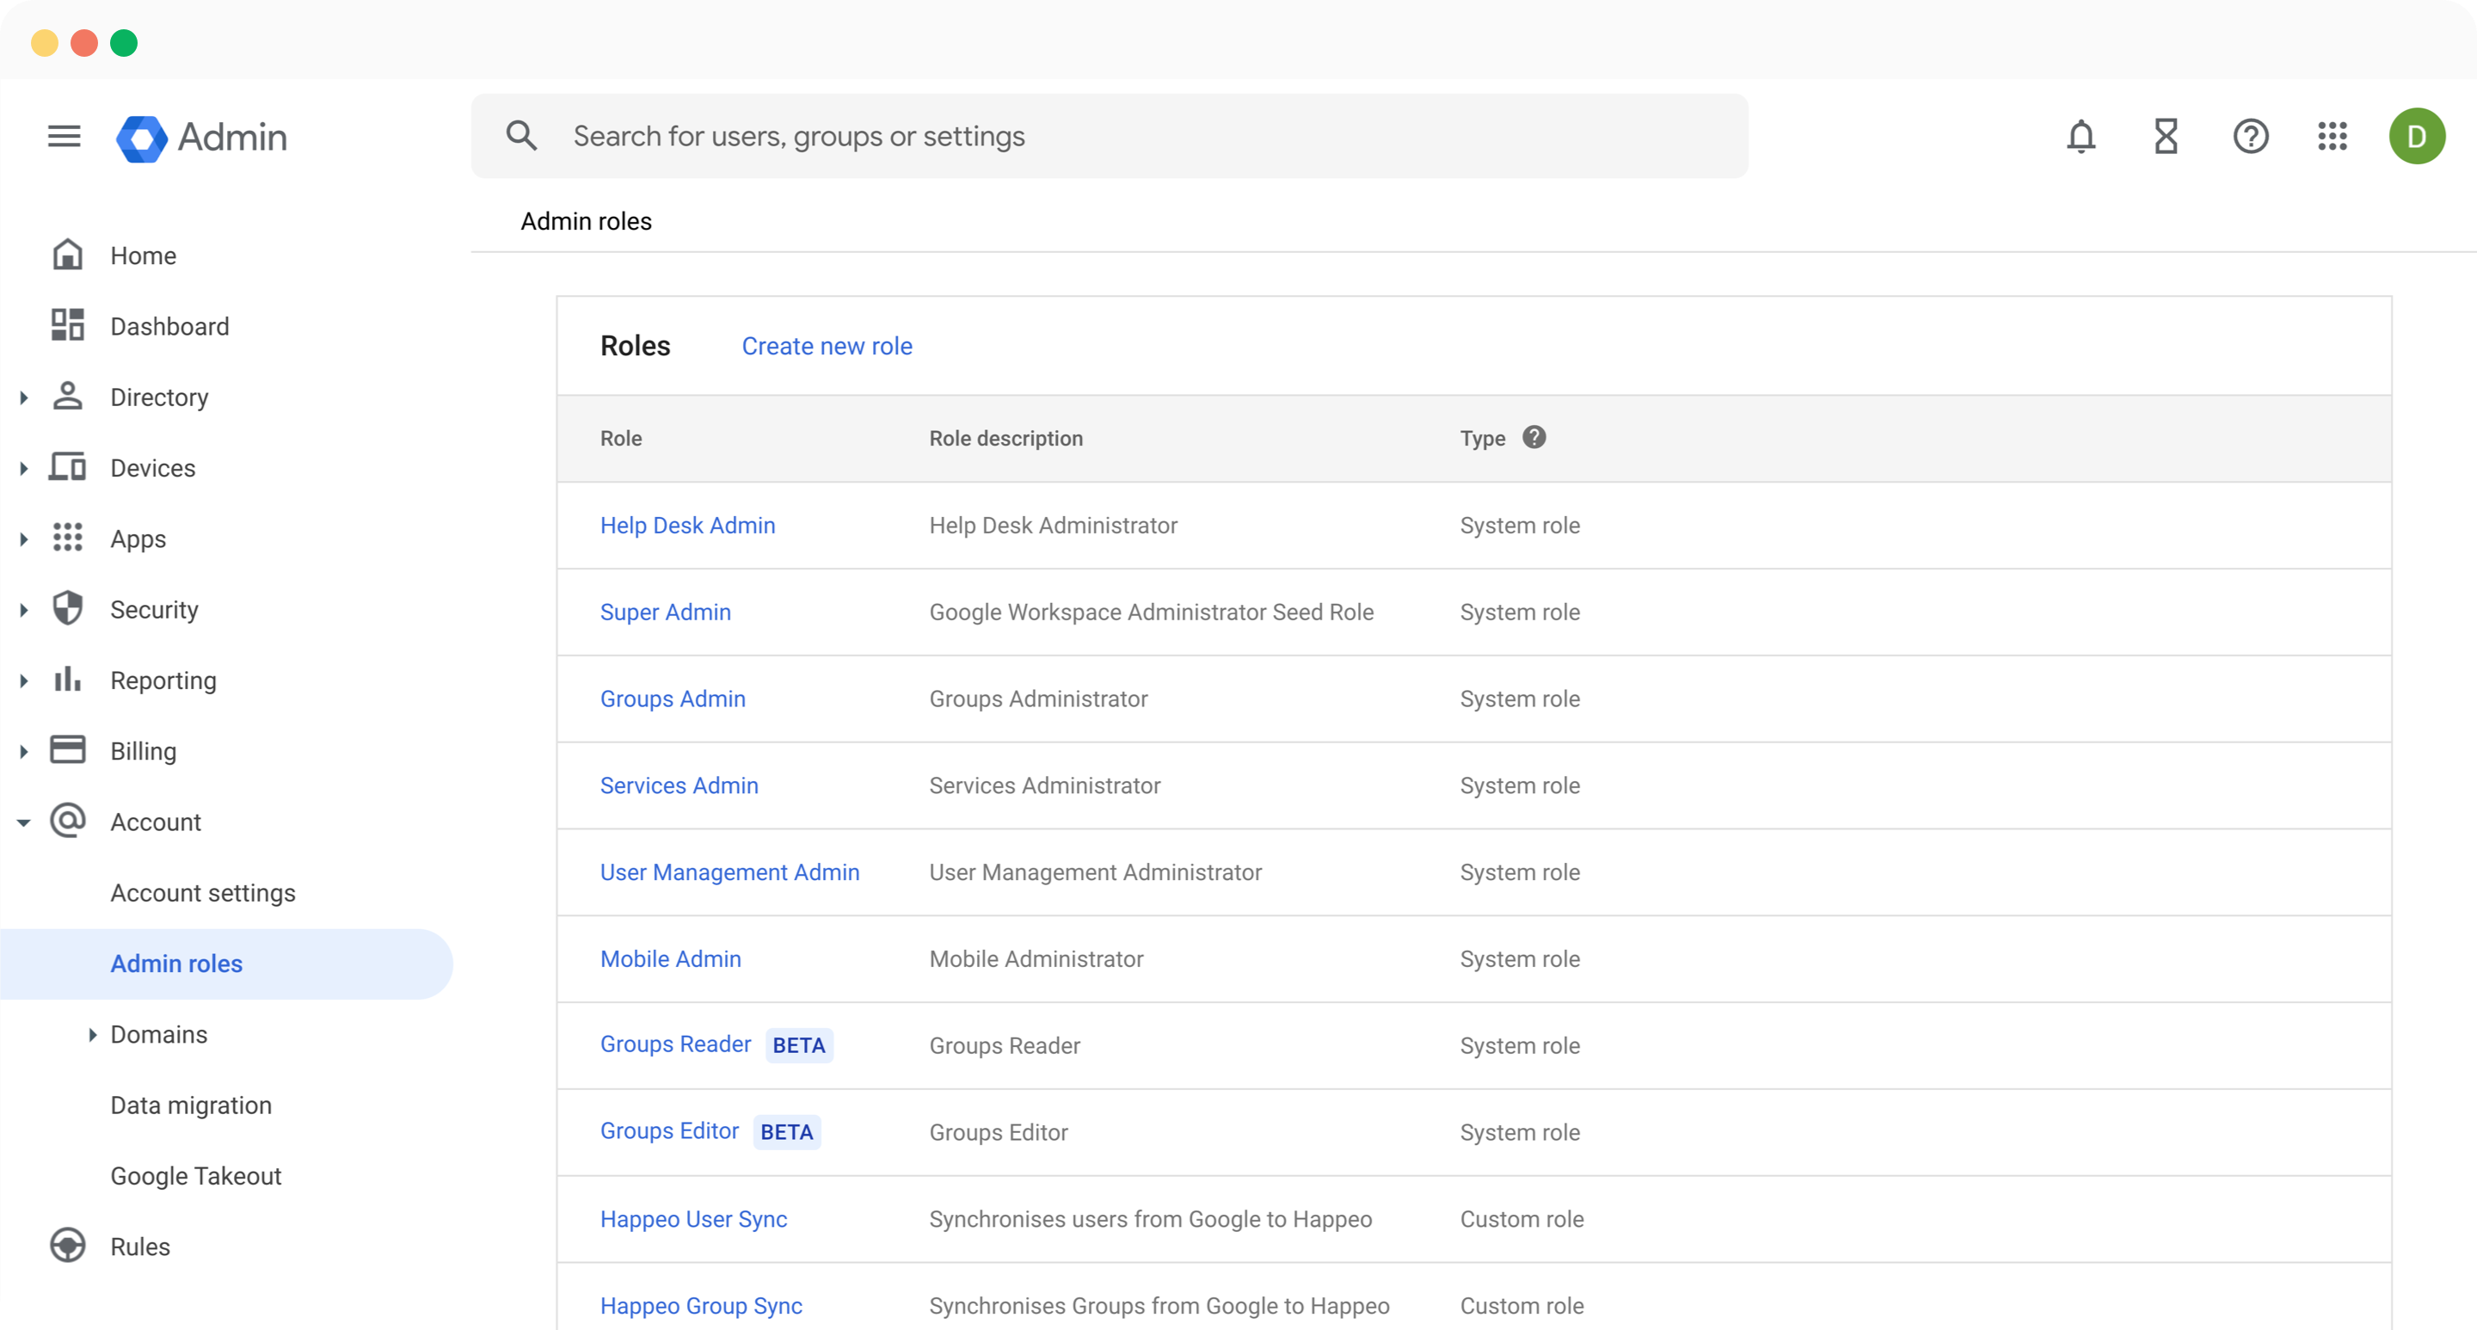
Task: Click the Security shield icon
Action: tap(67, 609)
